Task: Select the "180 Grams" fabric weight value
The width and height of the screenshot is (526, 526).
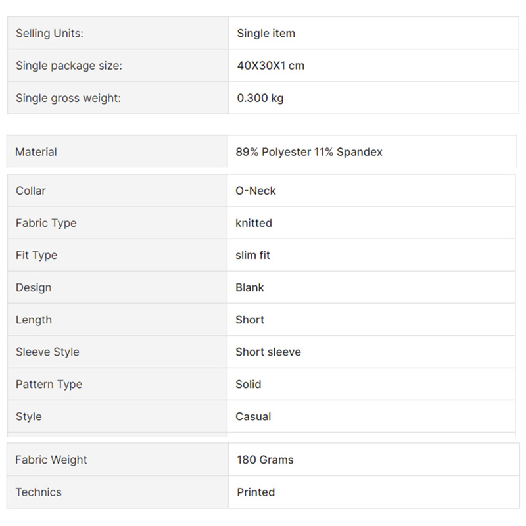Action: click(265, 460)
